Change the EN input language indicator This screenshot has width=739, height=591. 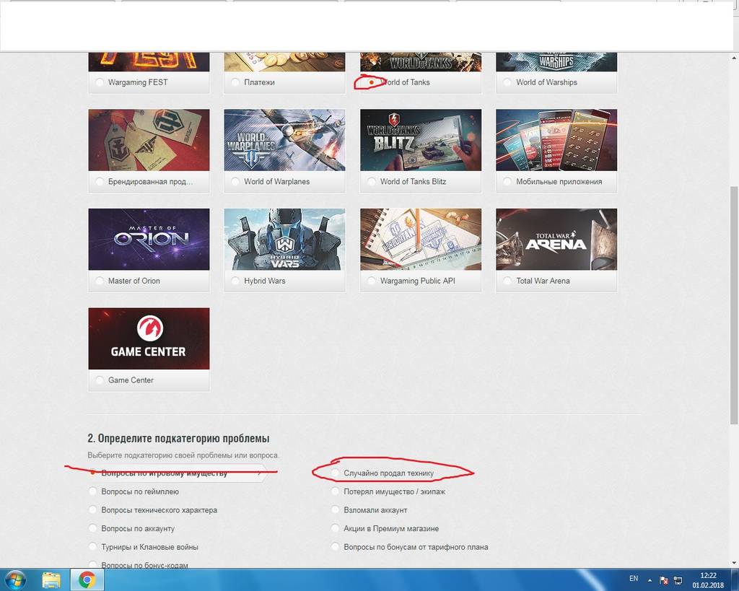[x=634, y=579]
